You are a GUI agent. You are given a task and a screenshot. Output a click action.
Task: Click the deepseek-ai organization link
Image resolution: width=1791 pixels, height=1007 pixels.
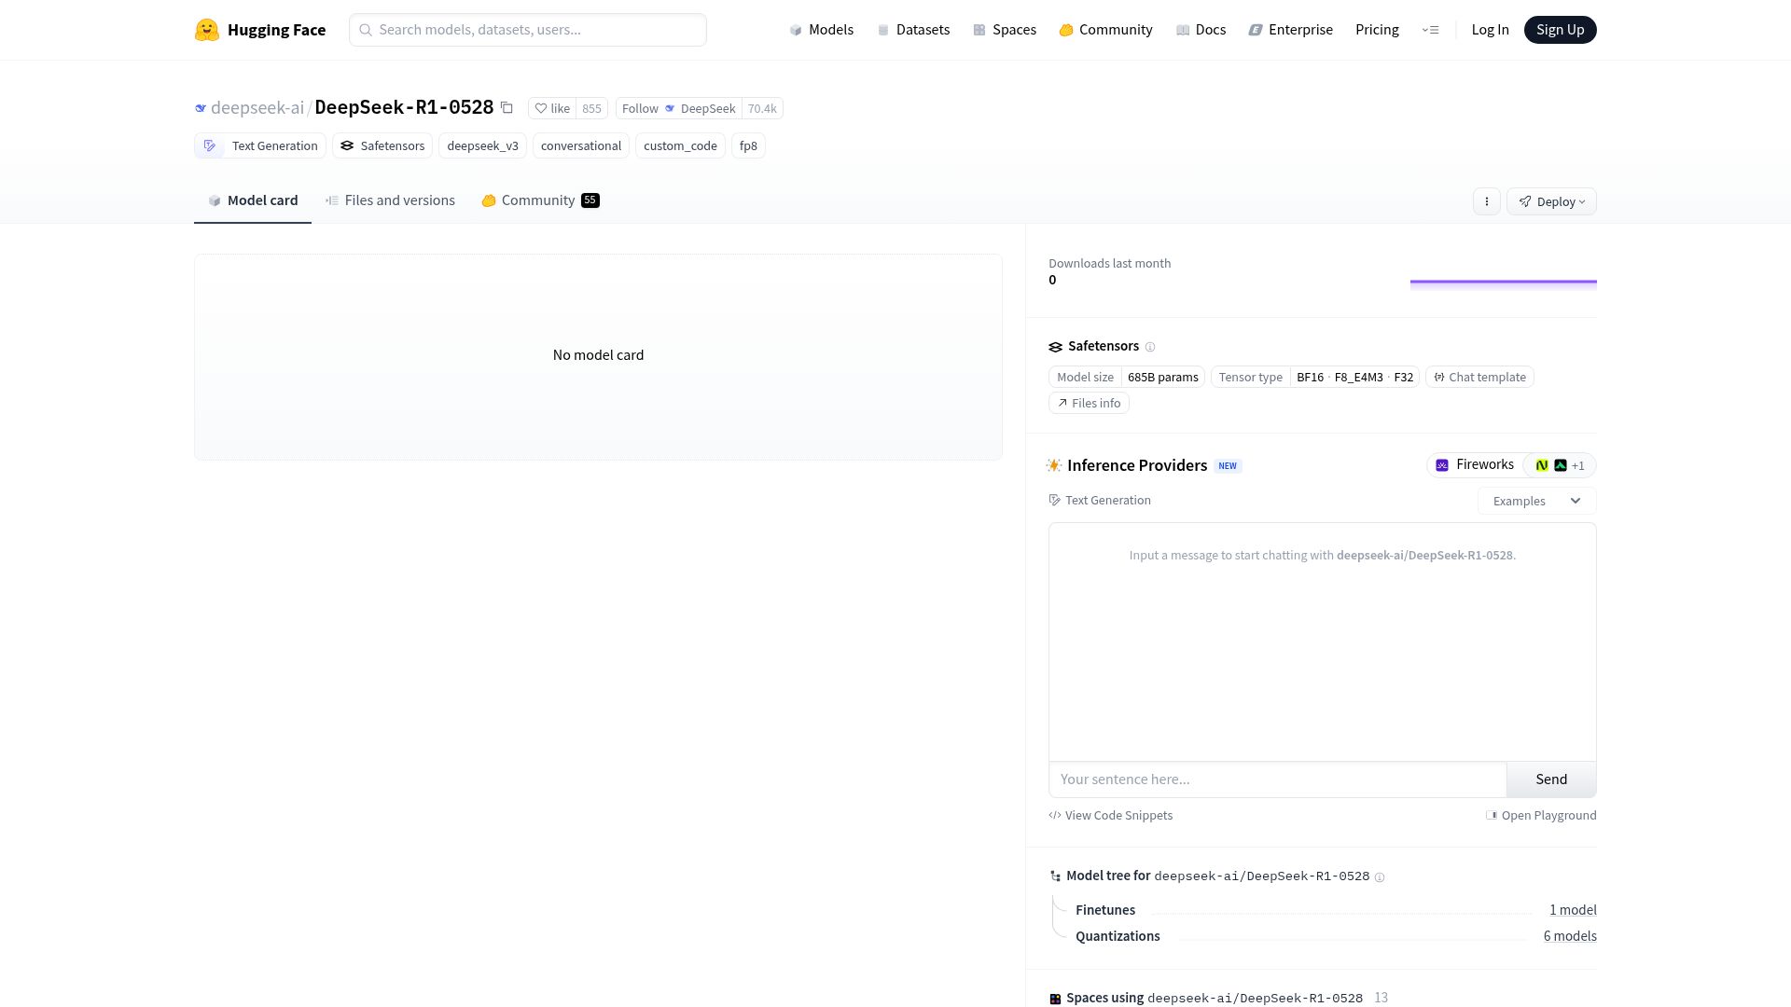click(257, 107)
